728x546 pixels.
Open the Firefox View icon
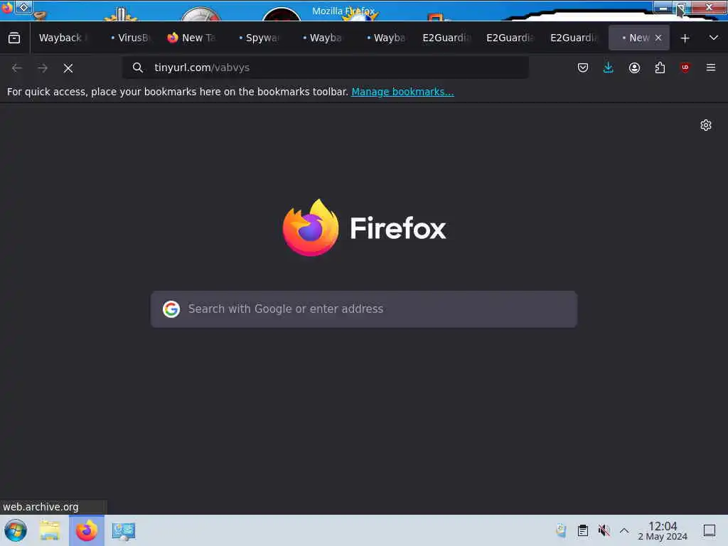point(14,38)
